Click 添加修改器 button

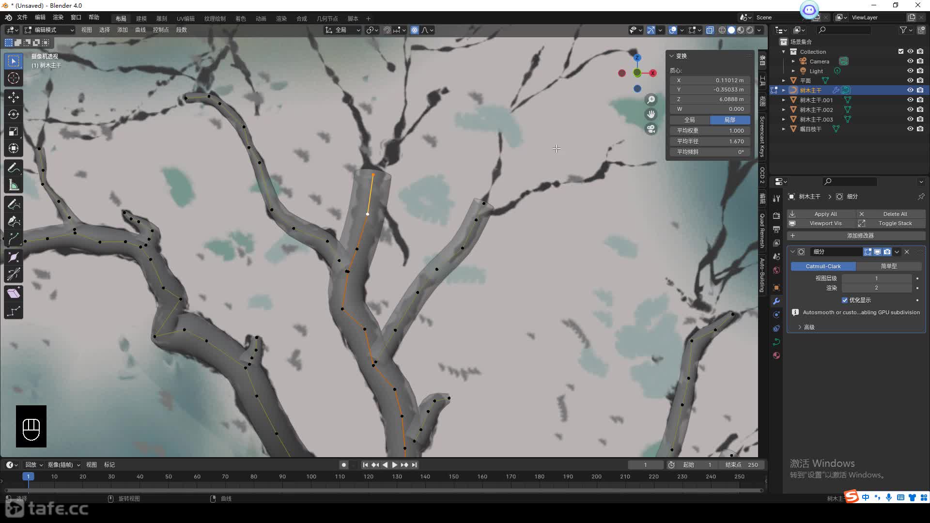(856, 236)
